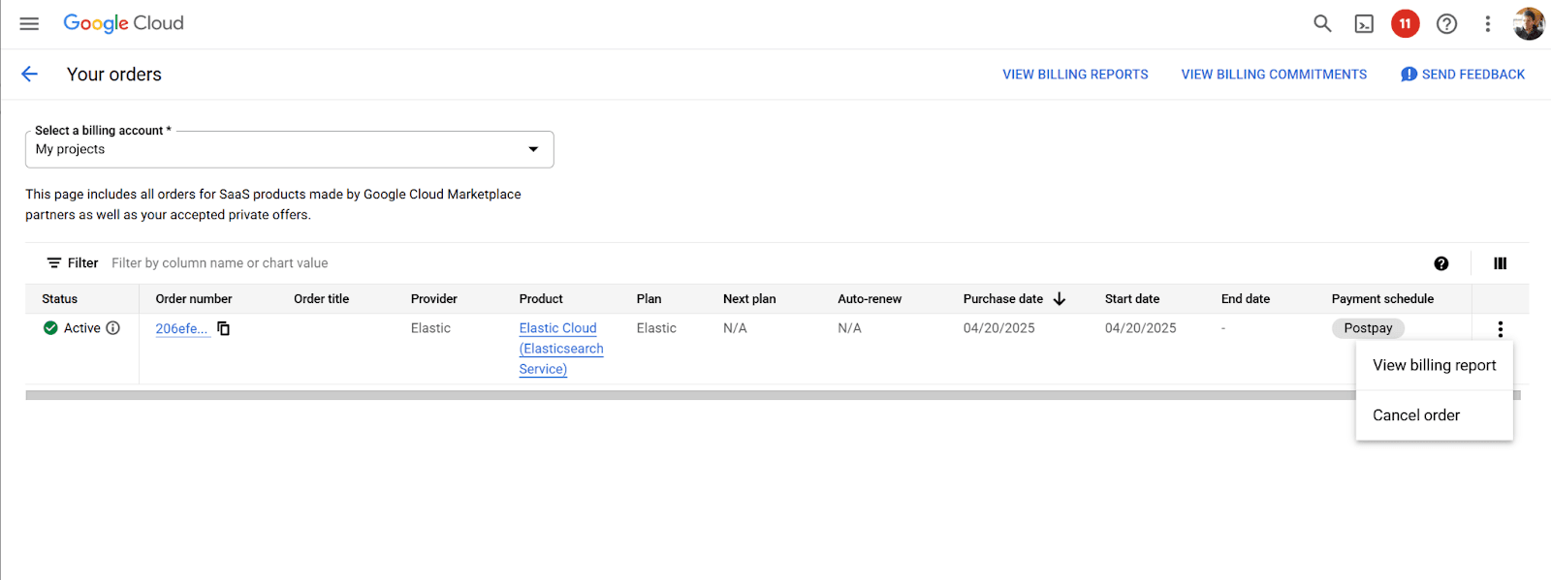Screen dimensions: 1551x580
Task: Click the search magnifier icon
Action: coord(1322,23)
